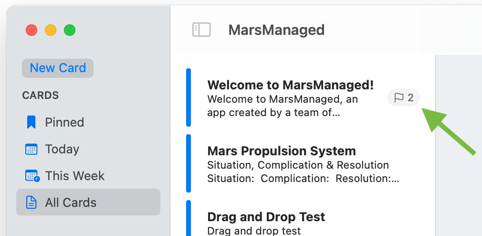The height and width of the screenshot is (236, 482).
Task: Click the MarsManaged window title
Action: pyautogui.click(x=276, y=30)
